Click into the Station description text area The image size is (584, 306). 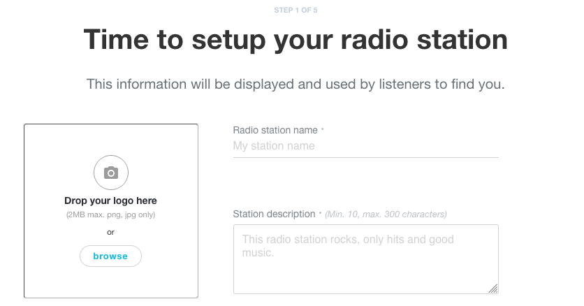coord(366,259)
